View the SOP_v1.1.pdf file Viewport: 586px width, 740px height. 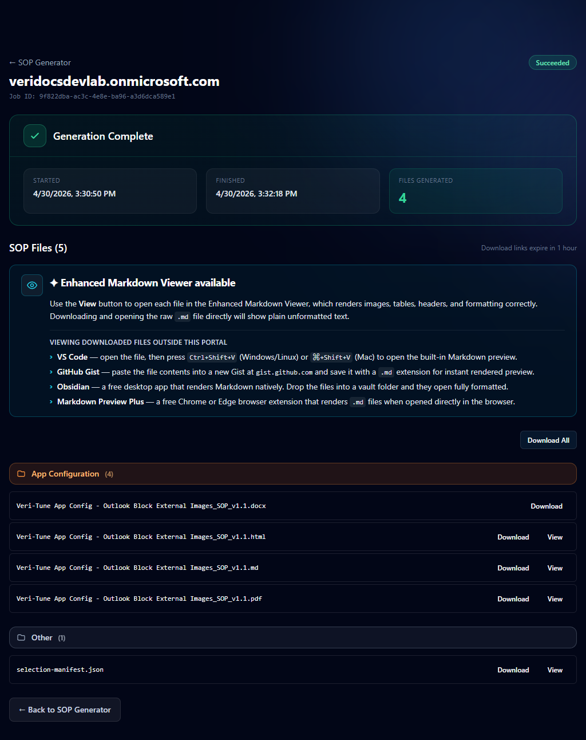click(555, 599)
